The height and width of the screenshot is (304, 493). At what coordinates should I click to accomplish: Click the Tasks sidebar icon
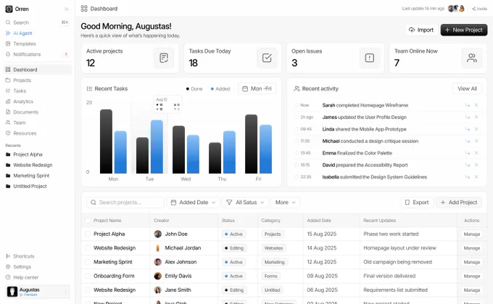click(x=8, y=90)
